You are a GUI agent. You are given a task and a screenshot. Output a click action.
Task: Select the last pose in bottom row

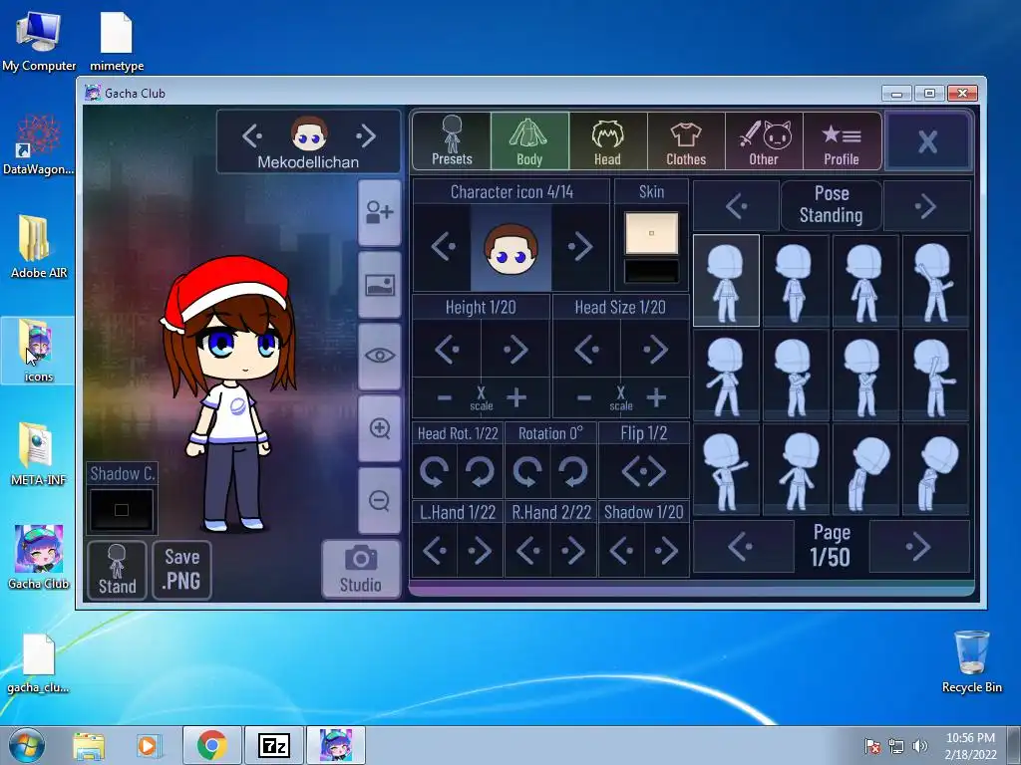tap(935, 469)
